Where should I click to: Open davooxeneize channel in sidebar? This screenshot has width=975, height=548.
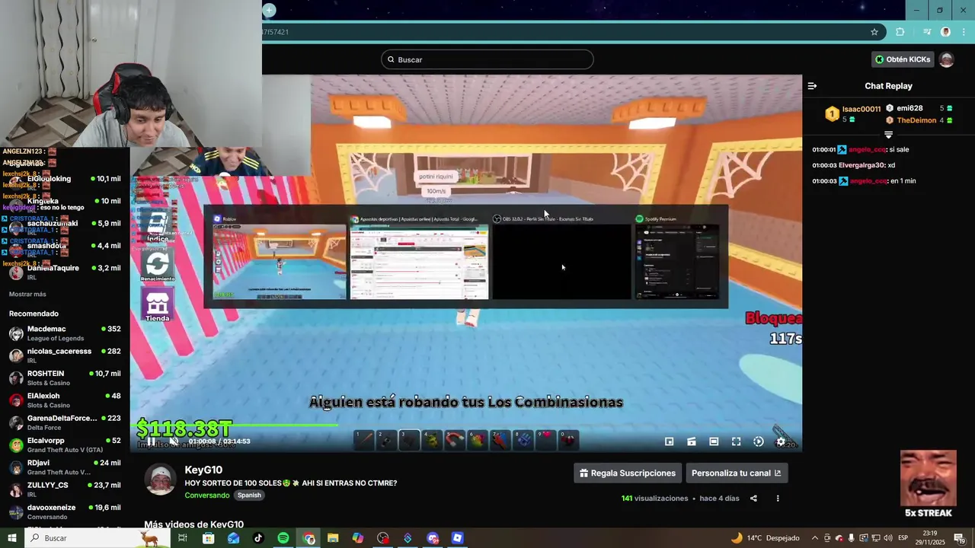coord(65,511)
